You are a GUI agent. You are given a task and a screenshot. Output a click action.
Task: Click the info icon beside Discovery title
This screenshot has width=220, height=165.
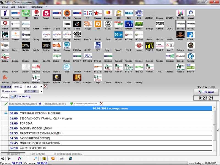click(12, 97)
